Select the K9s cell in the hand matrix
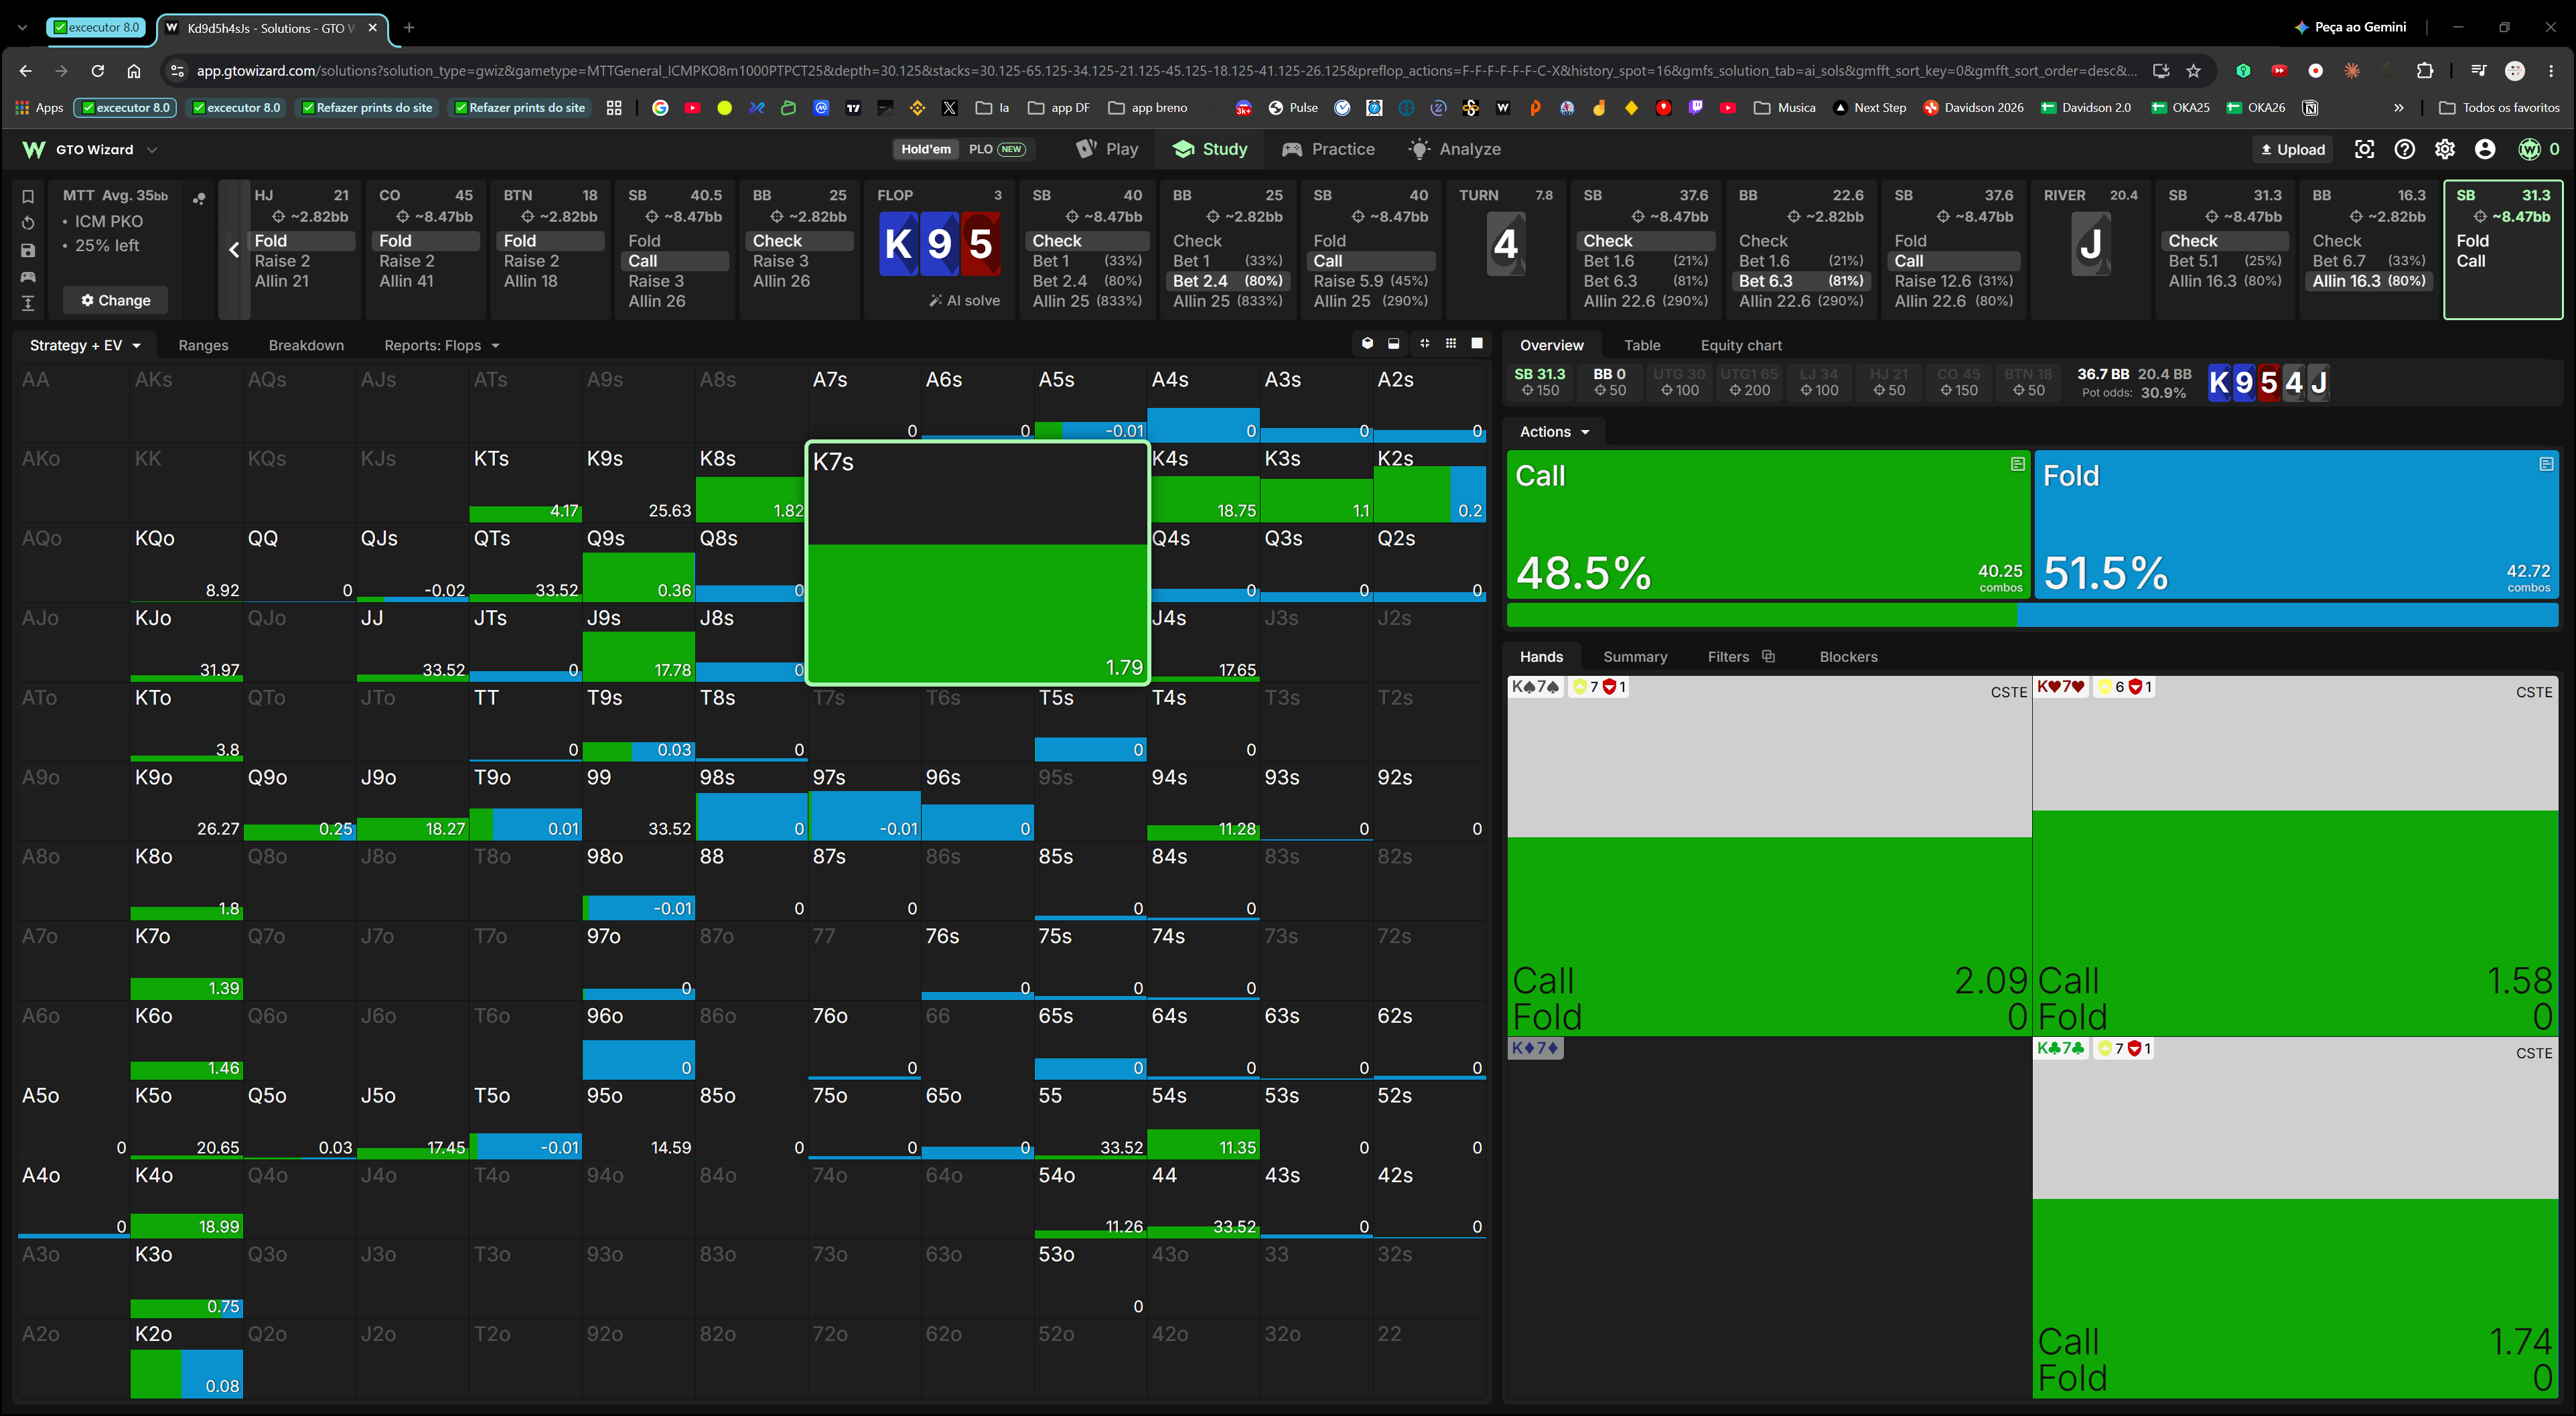Screen dimensions: 2576x1416 click(638, 483)
